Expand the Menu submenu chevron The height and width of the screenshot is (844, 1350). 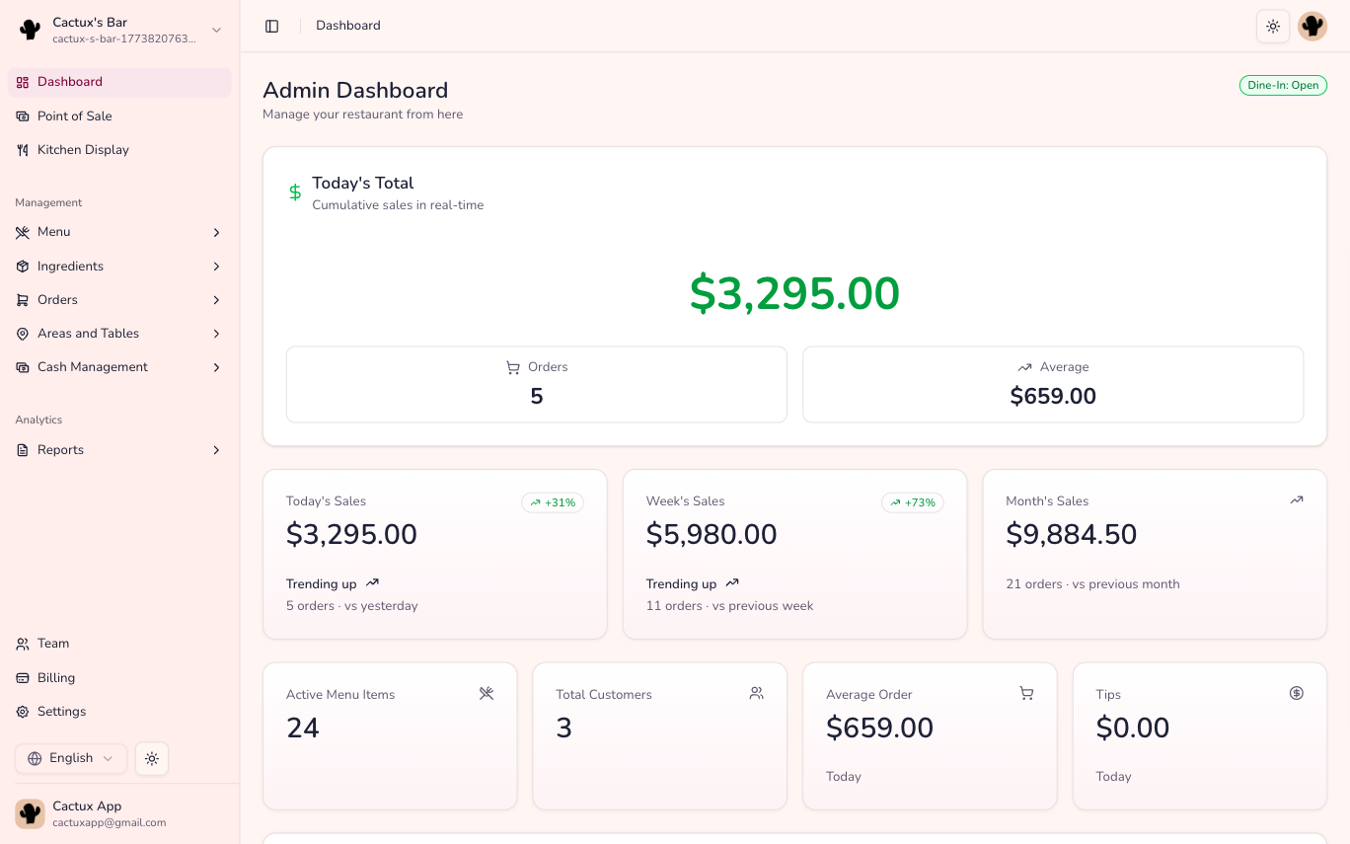coord(216,233)
